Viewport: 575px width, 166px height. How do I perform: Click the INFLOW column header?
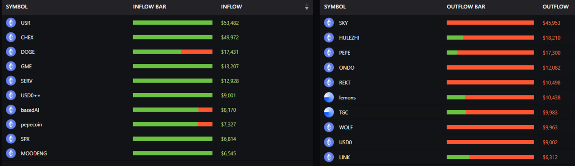click(231, 7)
